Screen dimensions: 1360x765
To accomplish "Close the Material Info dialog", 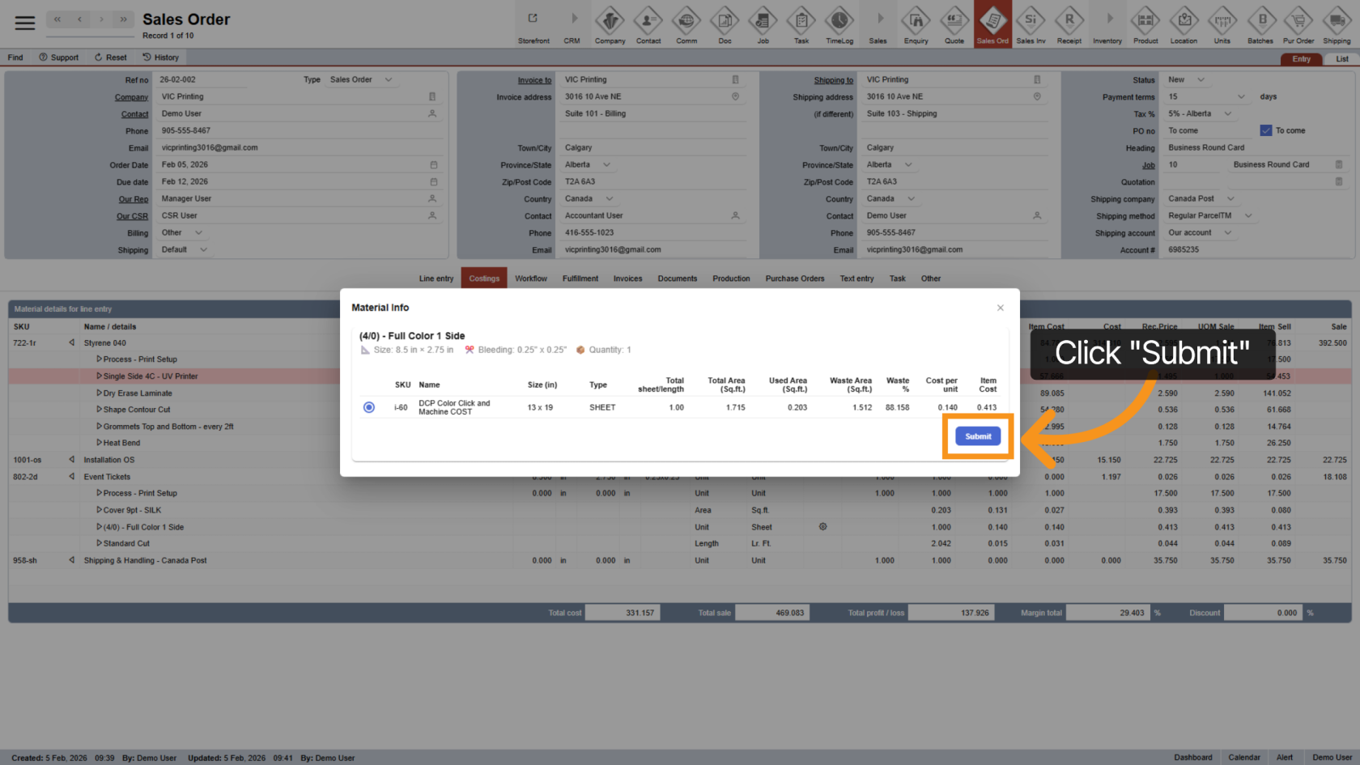I will pos(1001,308).
